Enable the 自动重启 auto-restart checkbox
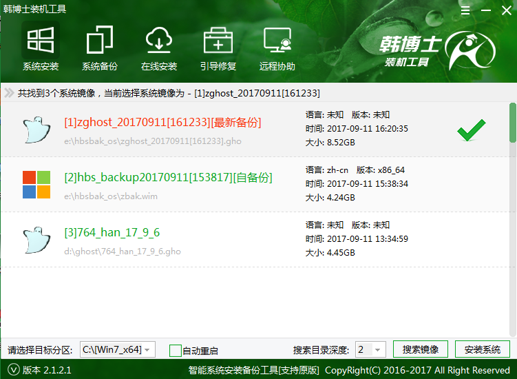 point(176,350)
